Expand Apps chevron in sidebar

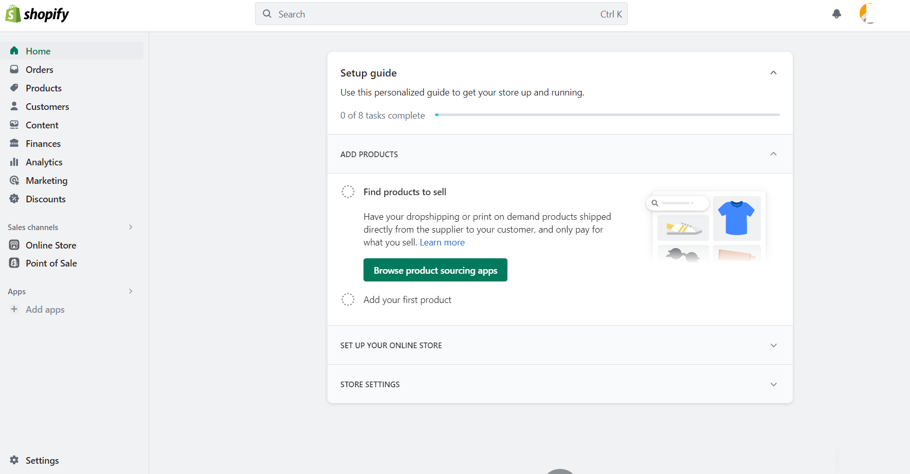click(x=131, y=291)
